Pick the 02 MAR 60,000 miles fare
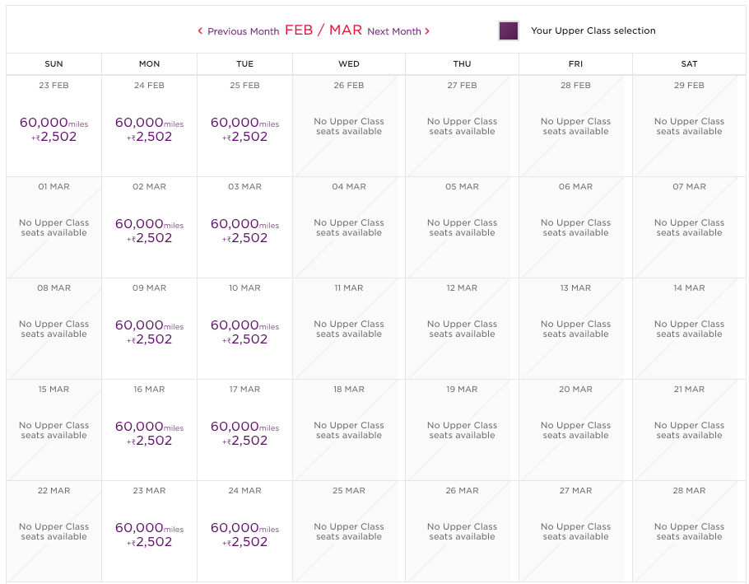 (150, 230)
